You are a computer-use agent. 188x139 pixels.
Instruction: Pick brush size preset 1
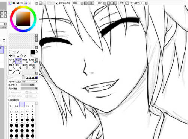22,105
